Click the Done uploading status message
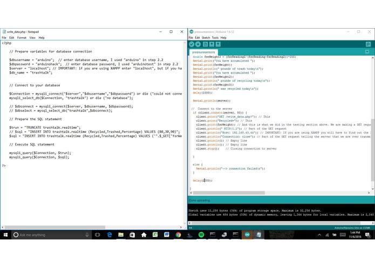 tap(200, 201)
